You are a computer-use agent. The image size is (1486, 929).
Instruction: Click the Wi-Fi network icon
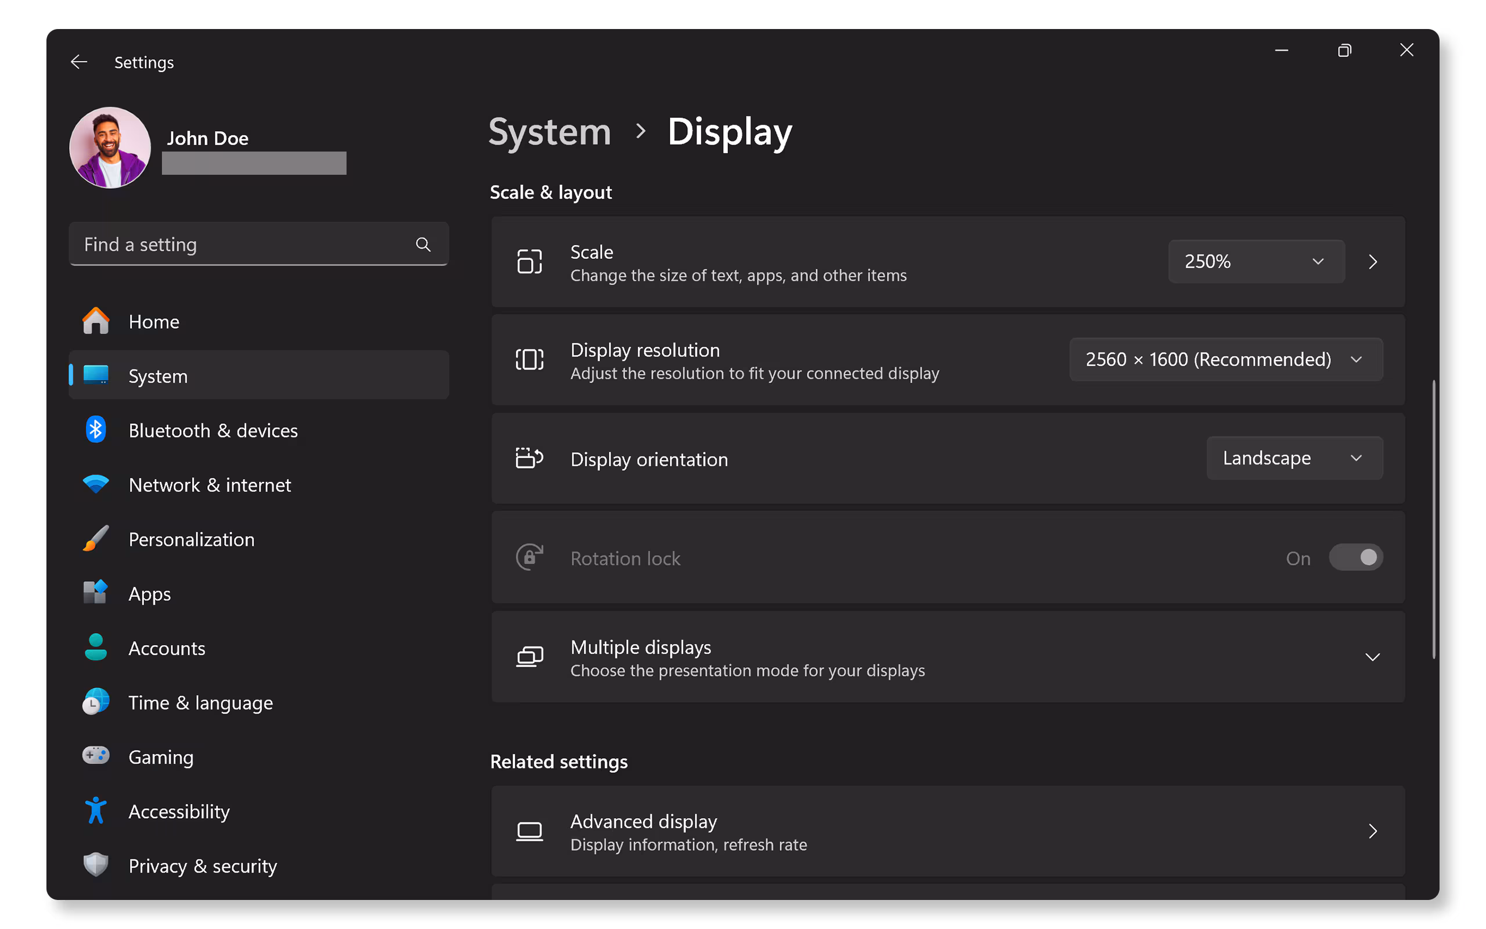[96, 484]
